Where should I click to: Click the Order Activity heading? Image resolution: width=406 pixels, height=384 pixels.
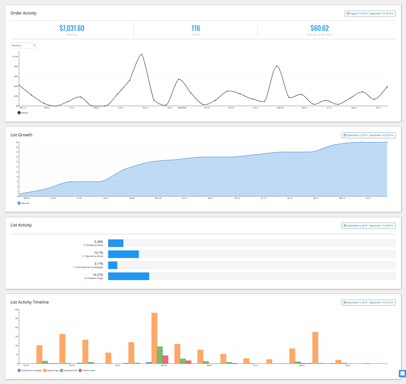click(24, 13)
